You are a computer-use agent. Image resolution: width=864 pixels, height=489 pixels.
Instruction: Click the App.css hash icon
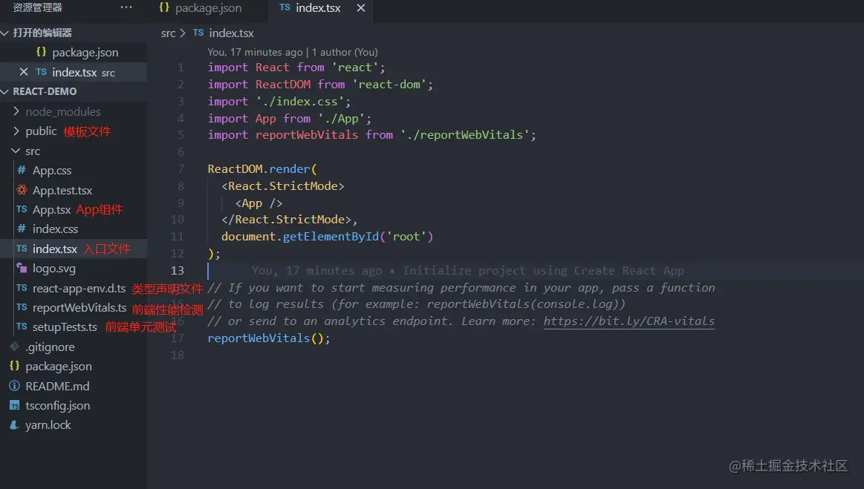point(22,171)
